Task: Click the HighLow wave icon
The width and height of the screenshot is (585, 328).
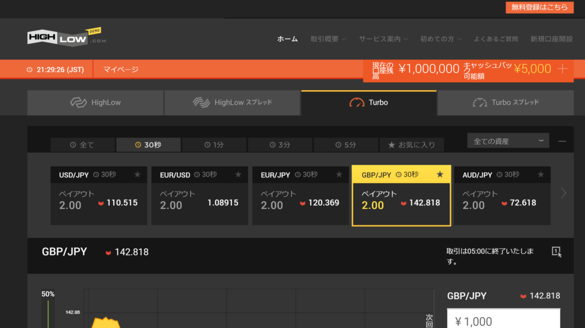Action: (x=78, y=103)
